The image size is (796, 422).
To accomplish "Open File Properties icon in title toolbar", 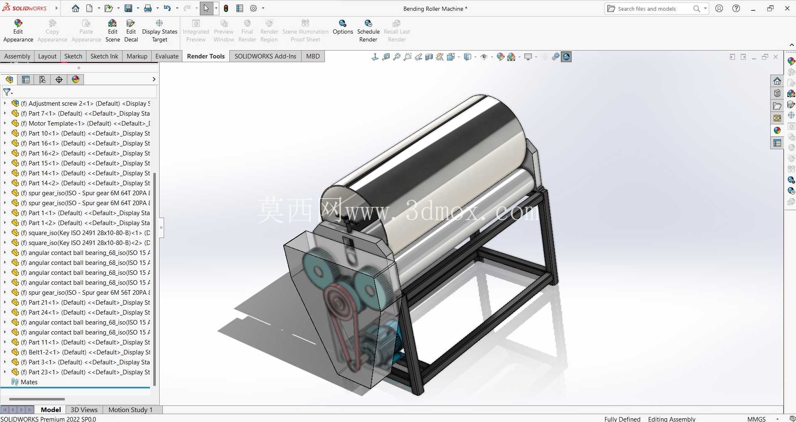I will click(x=240, y=8).
